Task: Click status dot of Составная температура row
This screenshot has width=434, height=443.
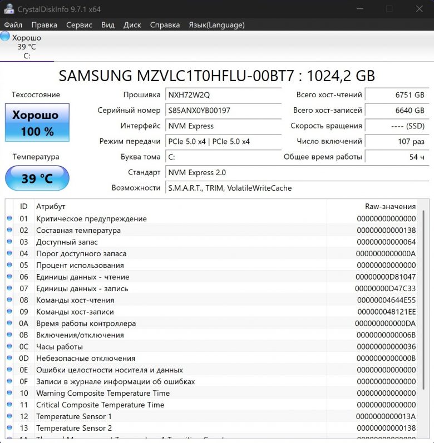Action: point(9,230)
